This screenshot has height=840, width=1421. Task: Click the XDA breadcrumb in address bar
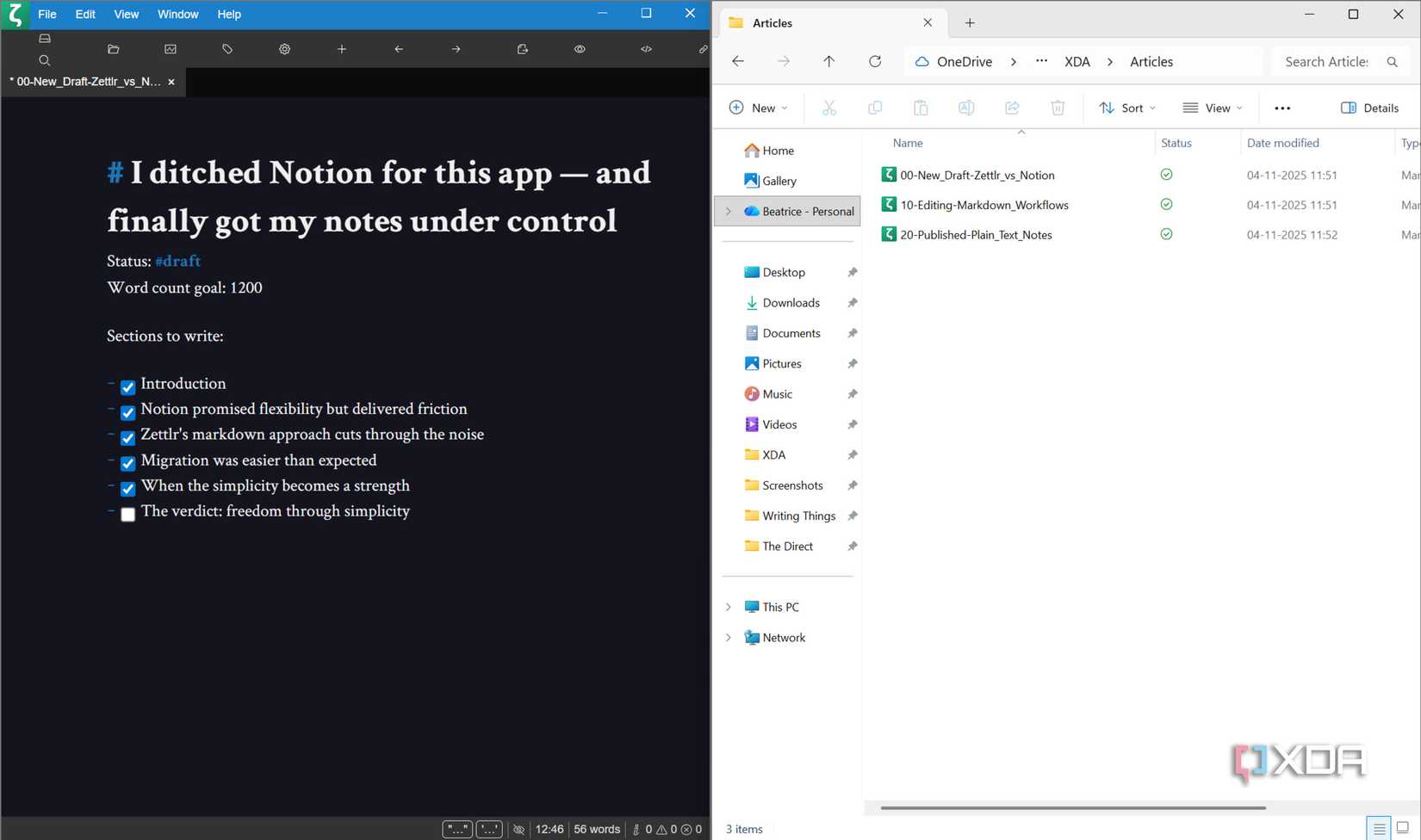tap(1077, 61)
